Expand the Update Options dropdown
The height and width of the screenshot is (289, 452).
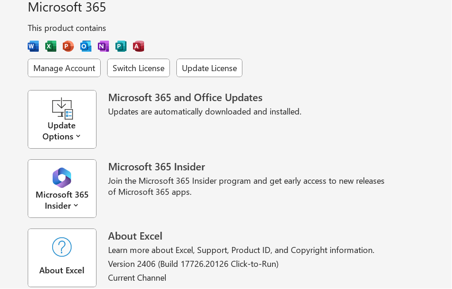pyautogui.click(x=62, y=119)
